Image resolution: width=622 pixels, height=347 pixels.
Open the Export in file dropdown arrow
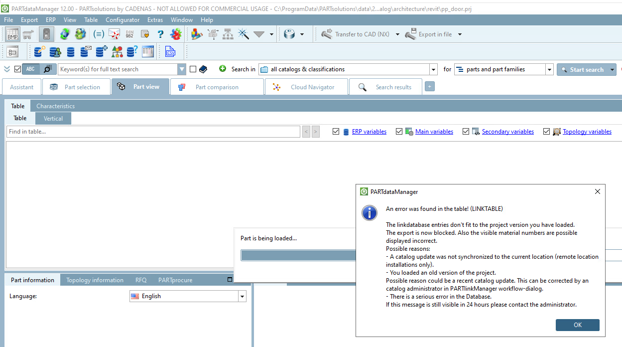[460, 34]
